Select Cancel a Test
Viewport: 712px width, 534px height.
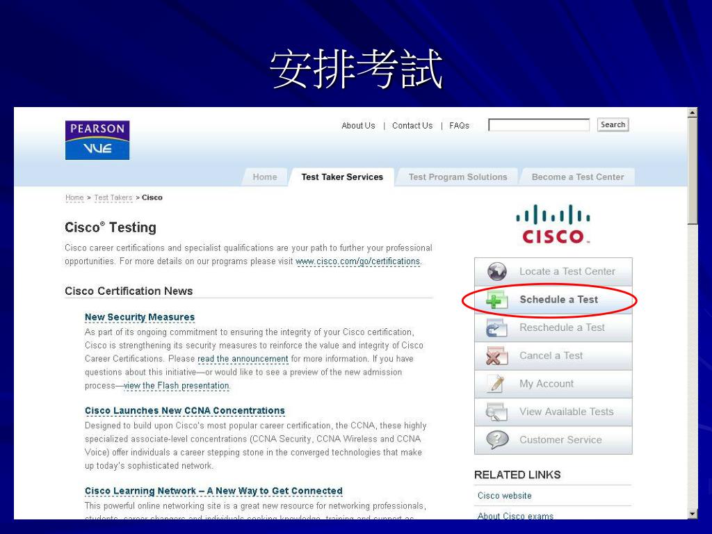tap(553, 356)
